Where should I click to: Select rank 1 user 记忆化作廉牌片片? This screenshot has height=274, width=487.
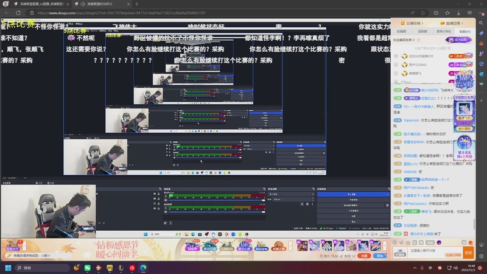point(421,56)
